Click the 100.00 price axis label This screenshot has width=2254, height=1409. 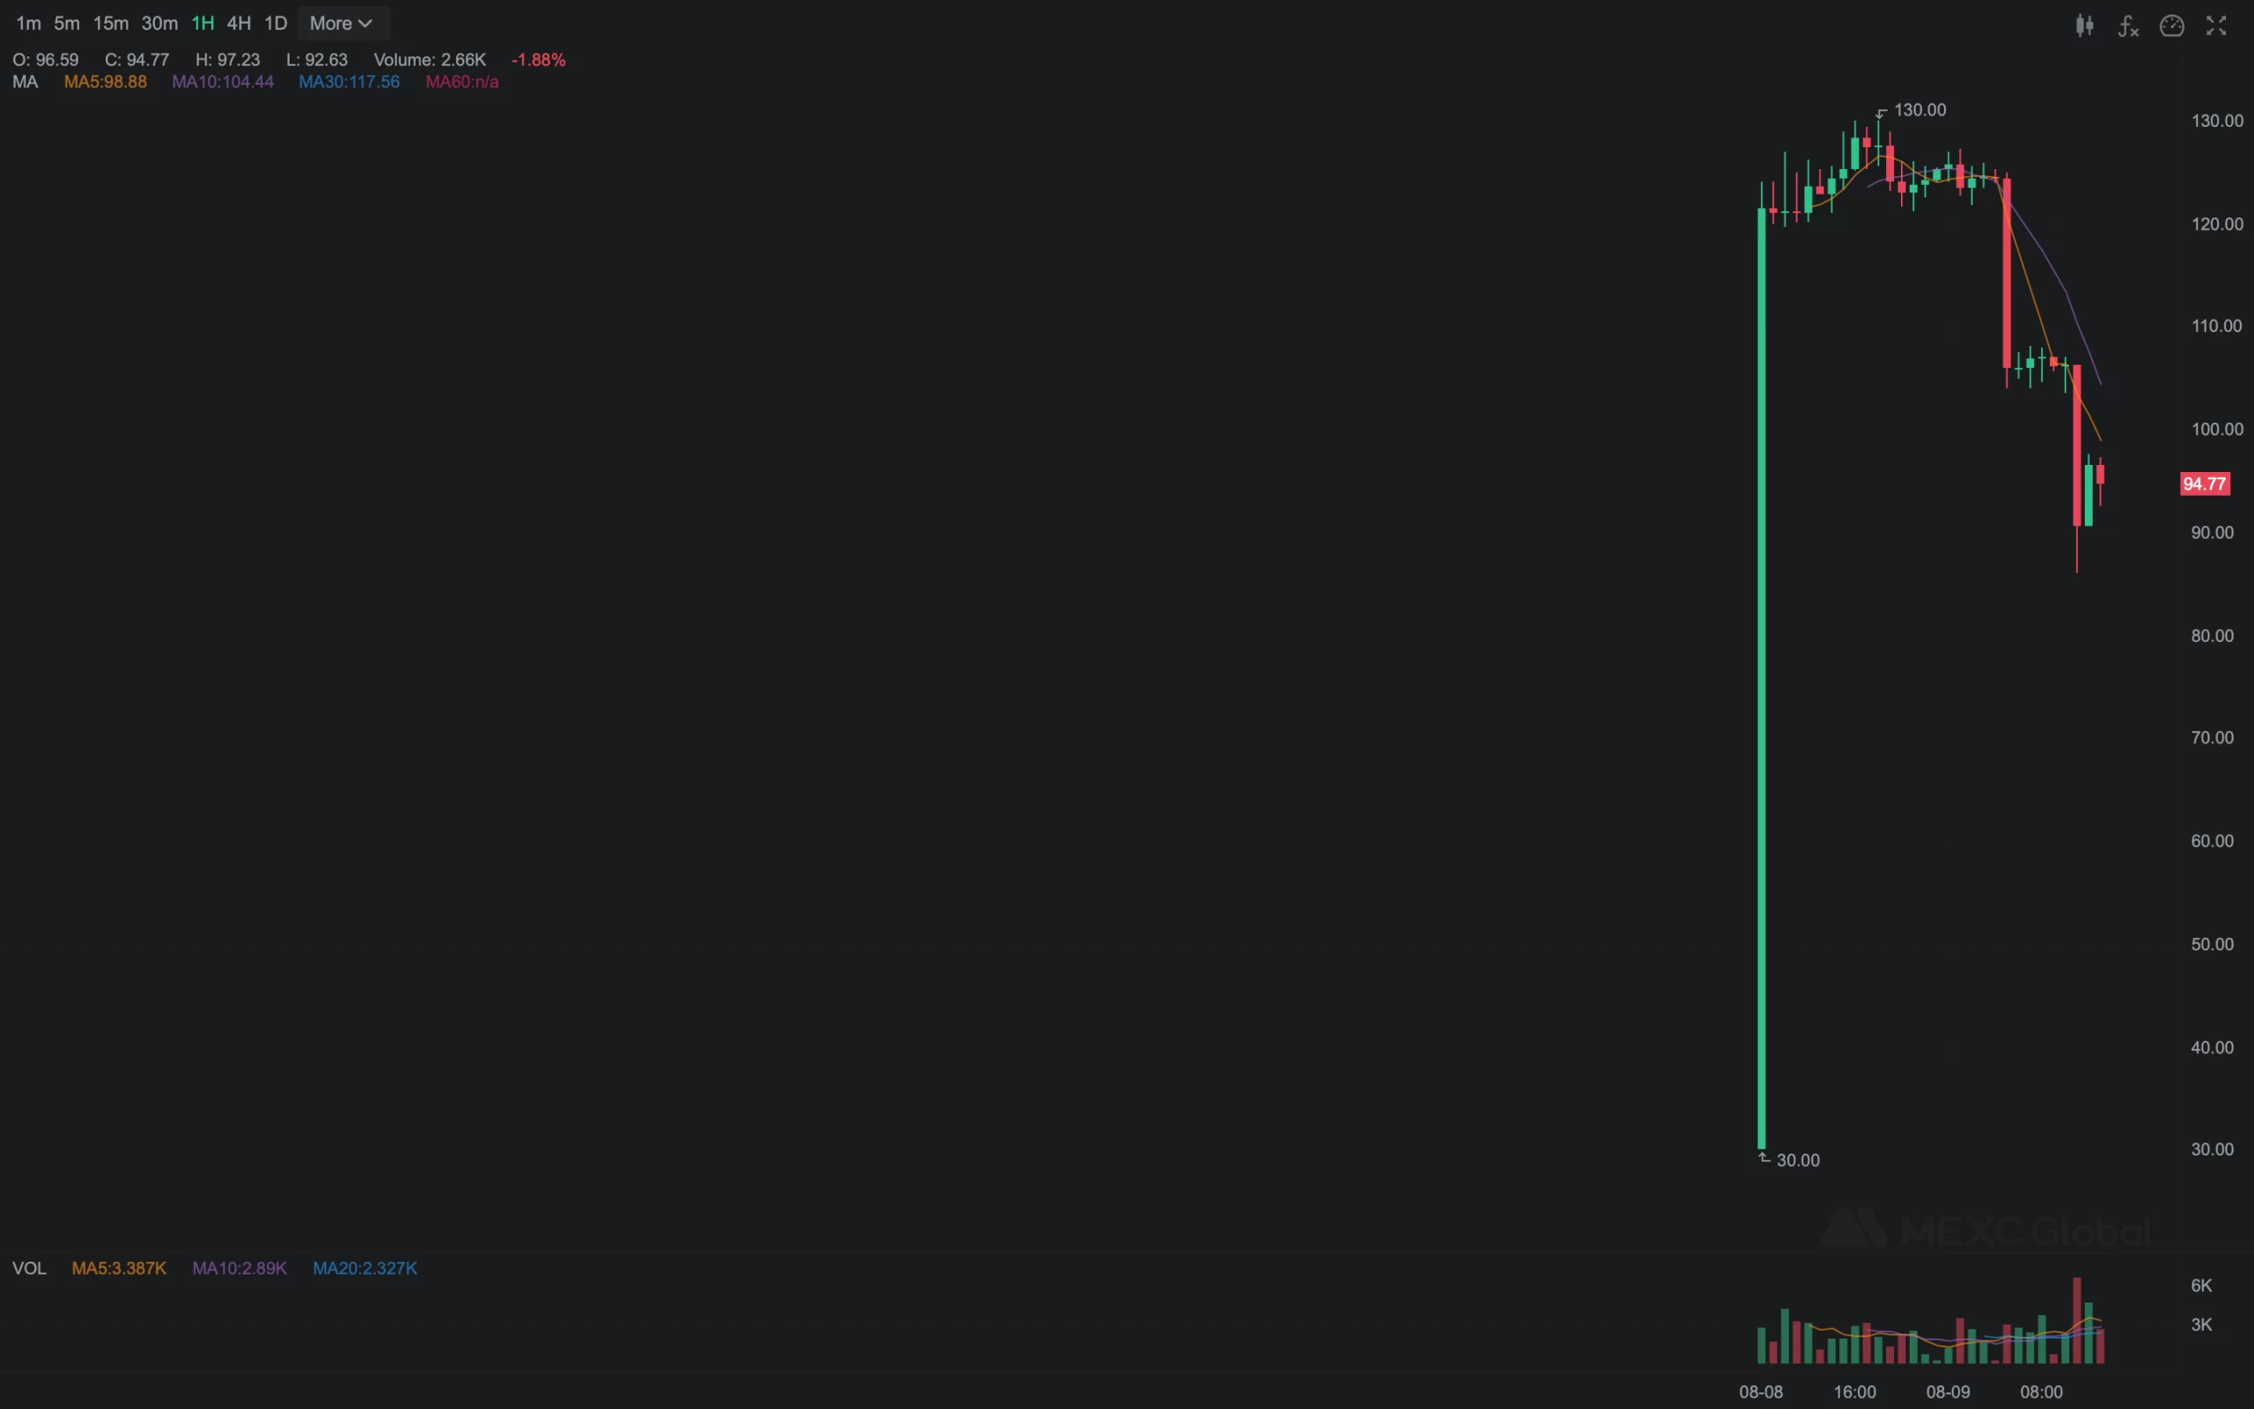pyautogui.click(x=2217, y=429)
